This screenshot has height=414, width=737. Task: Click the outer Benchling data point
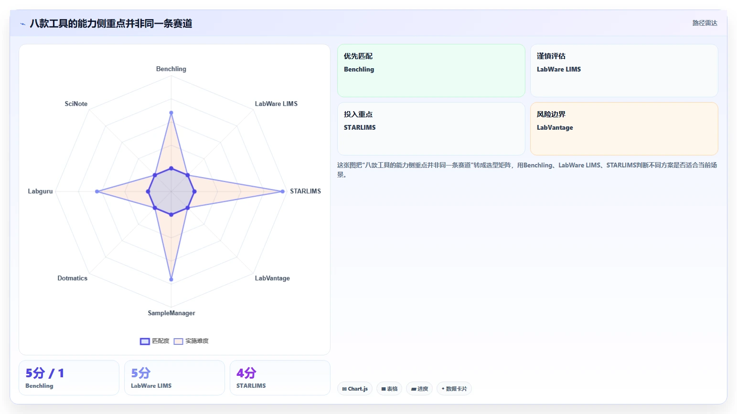(171, 113)
